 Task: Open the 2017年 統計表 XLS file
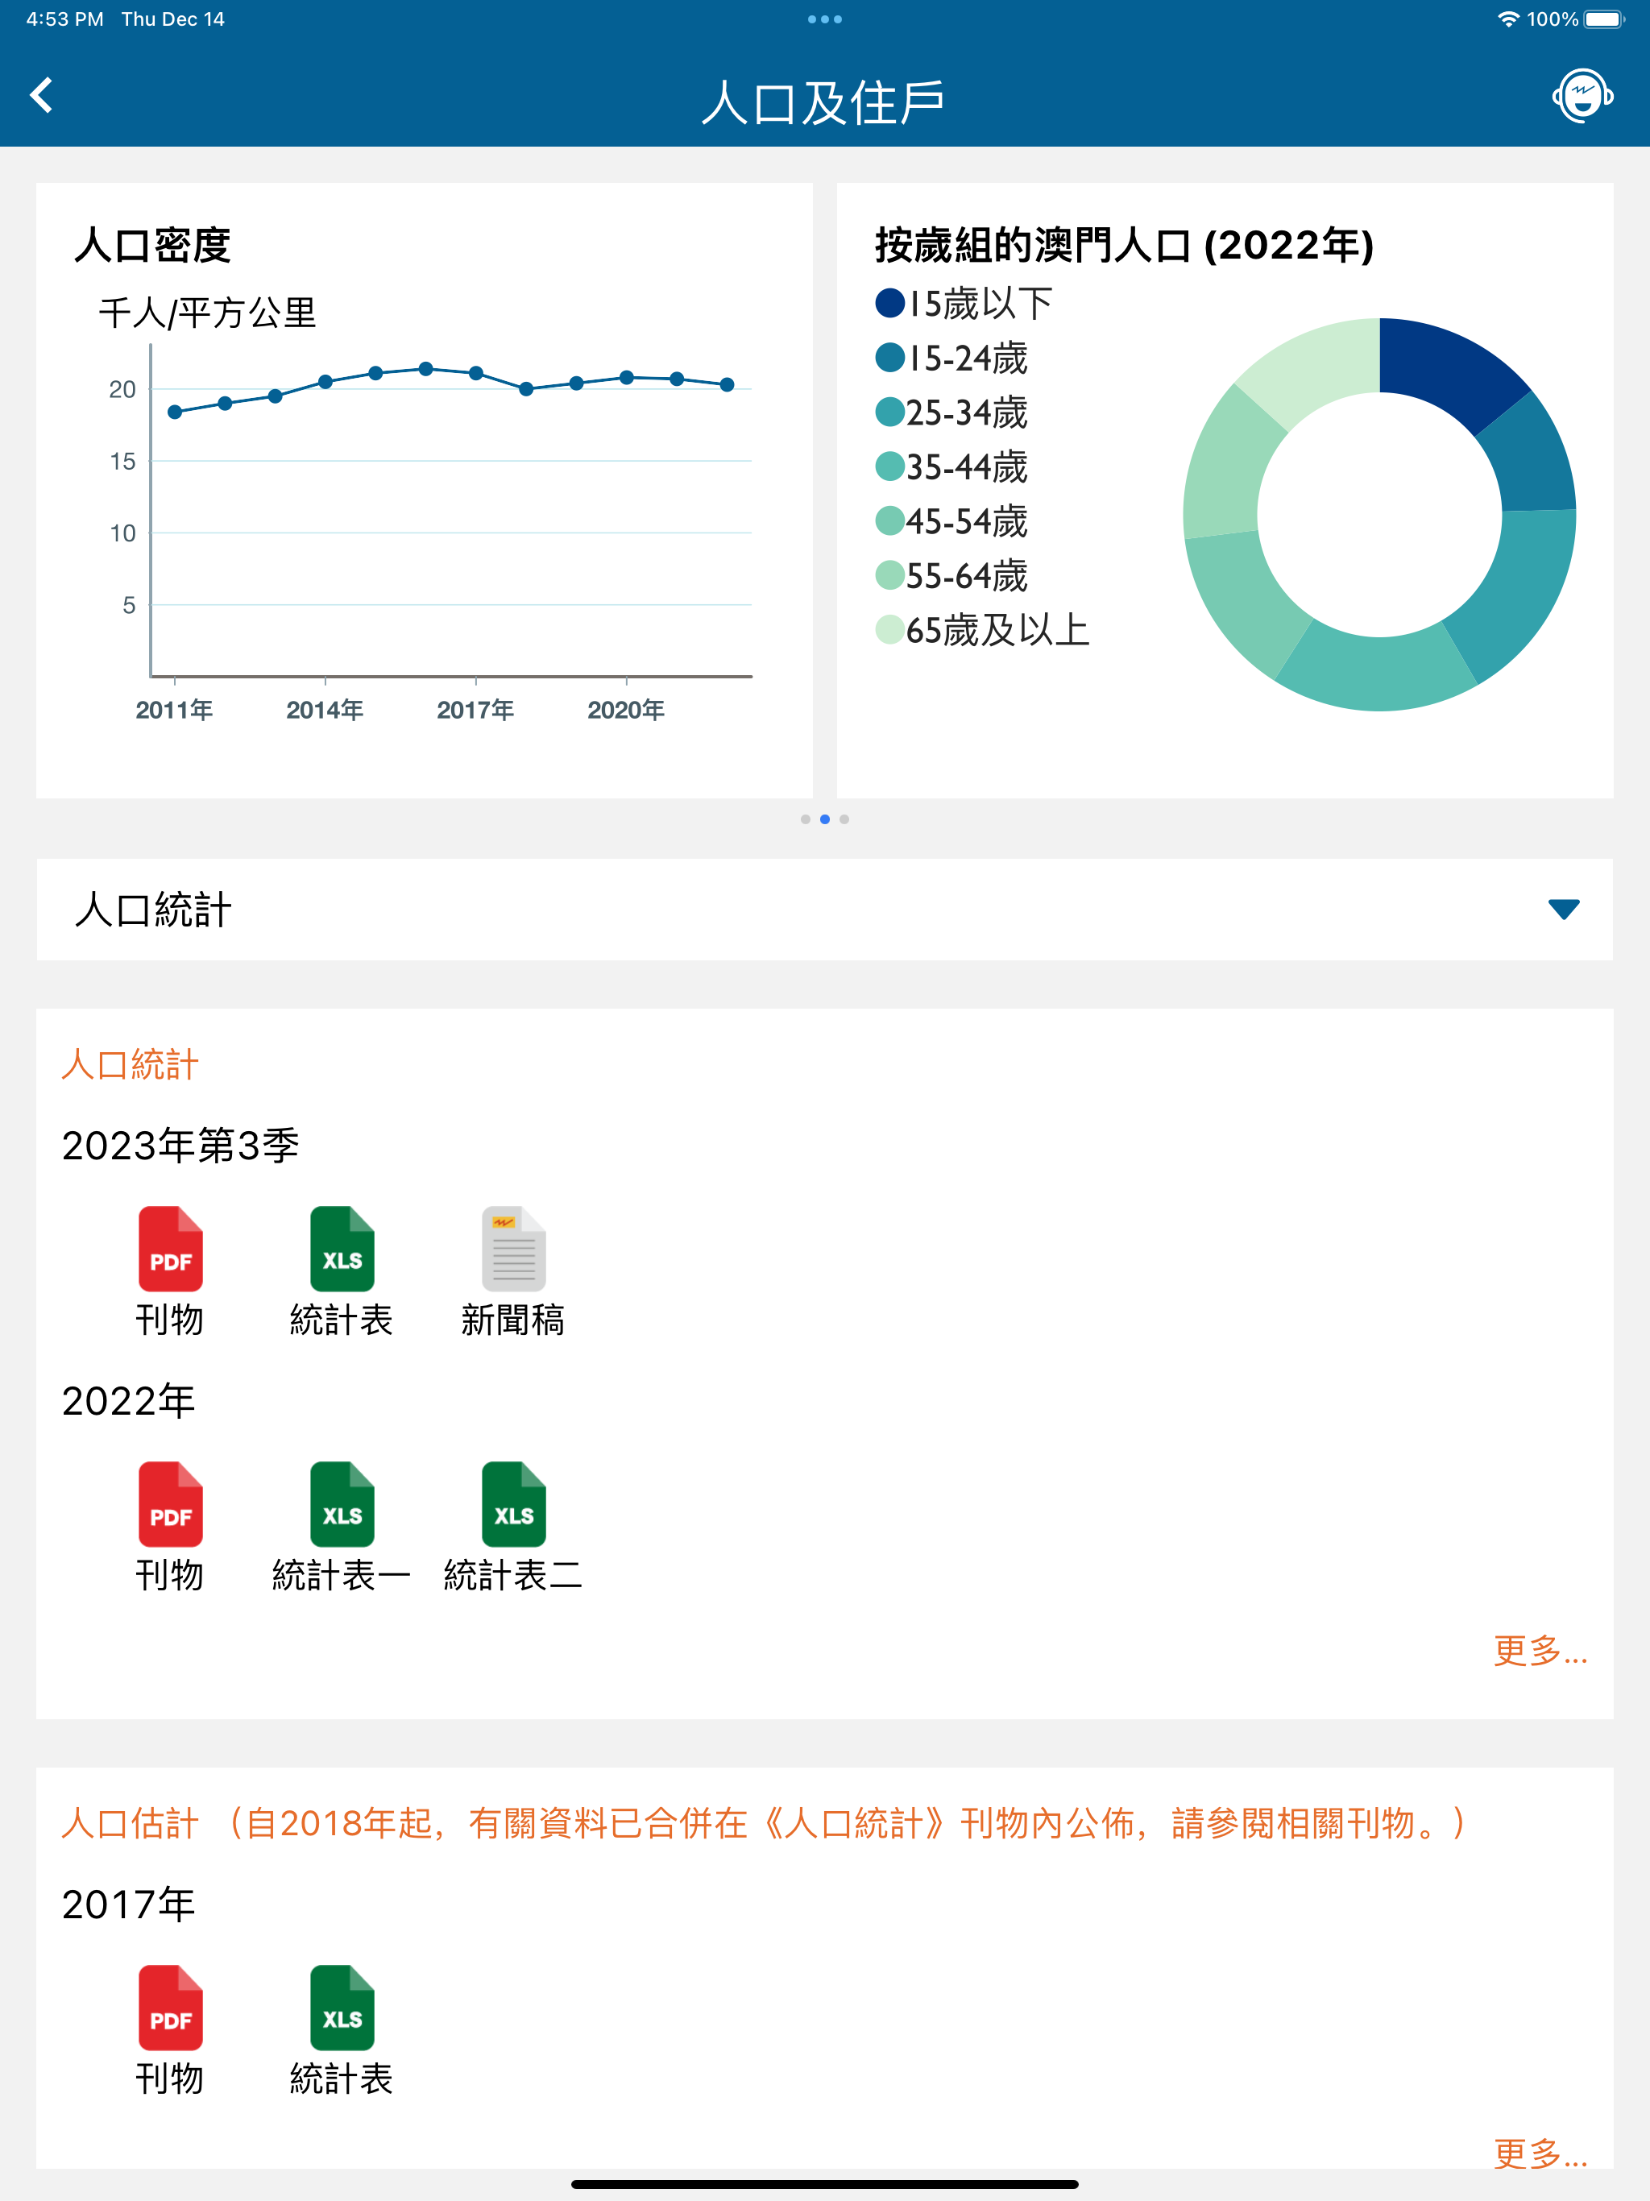pyautogui.click(x=342, y=2031)
